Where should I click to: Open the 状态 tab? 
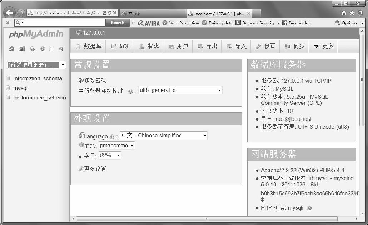coord(149,46)
